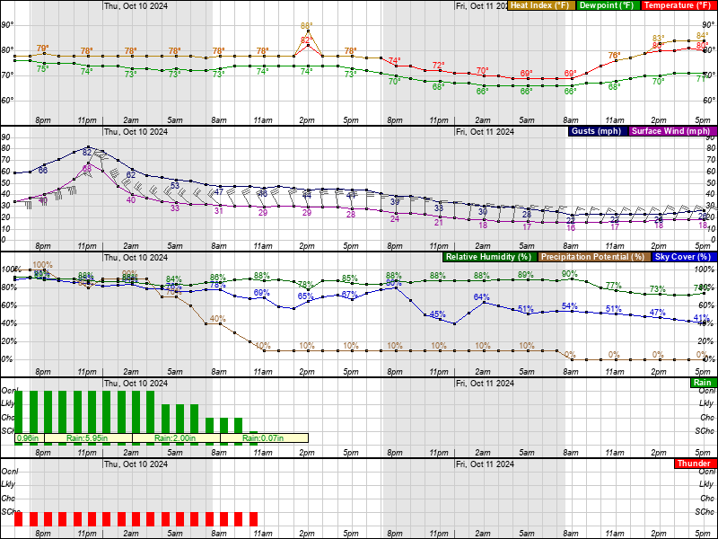This screenshot has height=539, width=718.
Task: Select the Surface Wind (mph) legend label
Action: click(671, 131)
